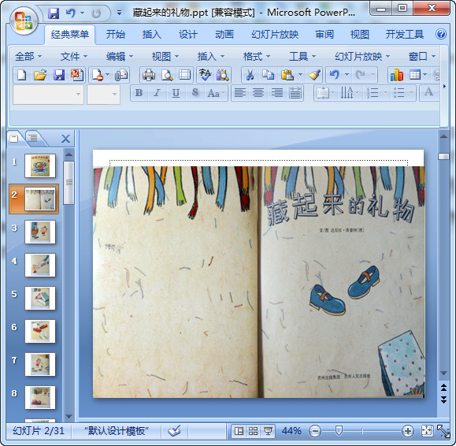Viewport: 456px width, 446px height.
Task: Click the zoom in plus button
Action: pos(407,431)
